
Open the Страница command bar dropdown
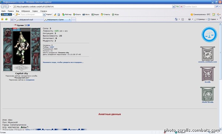pos(200,19)
